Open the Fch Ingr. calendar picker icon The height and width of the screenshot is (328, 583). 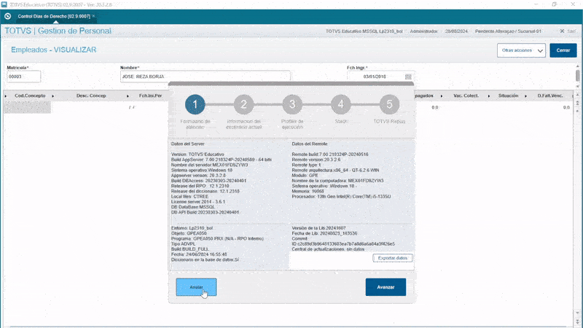[x=408, y=77]
